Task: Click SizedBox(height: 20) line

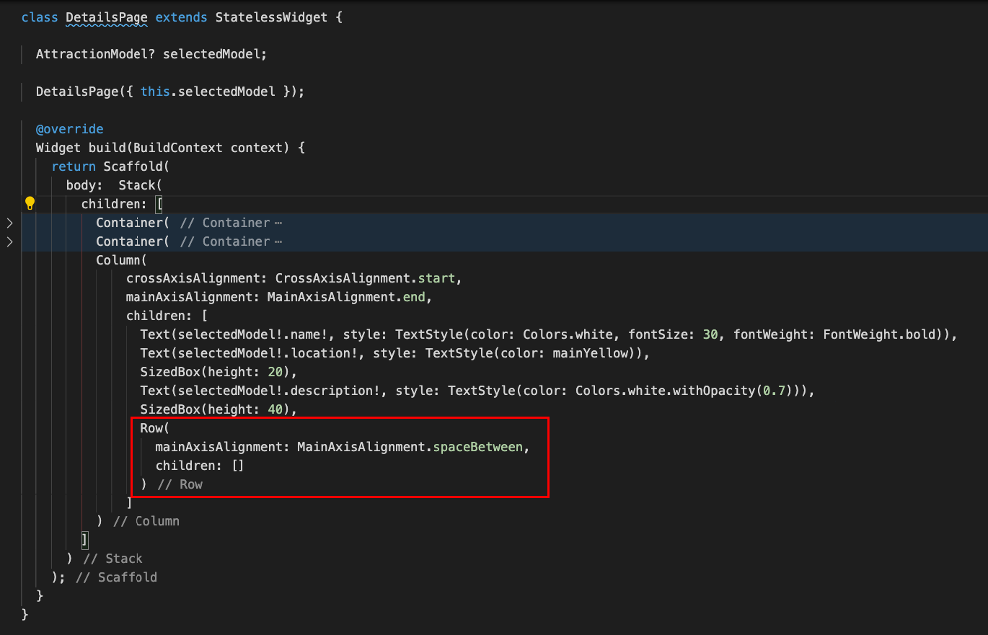Action: tap(219, 373)
